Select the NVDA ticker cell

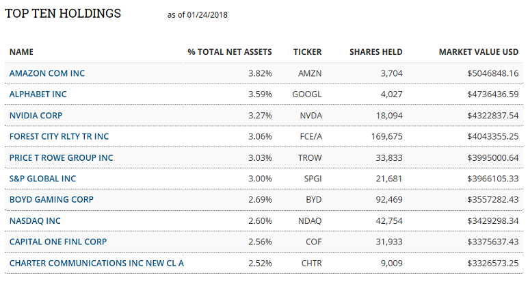click(311, 115)
